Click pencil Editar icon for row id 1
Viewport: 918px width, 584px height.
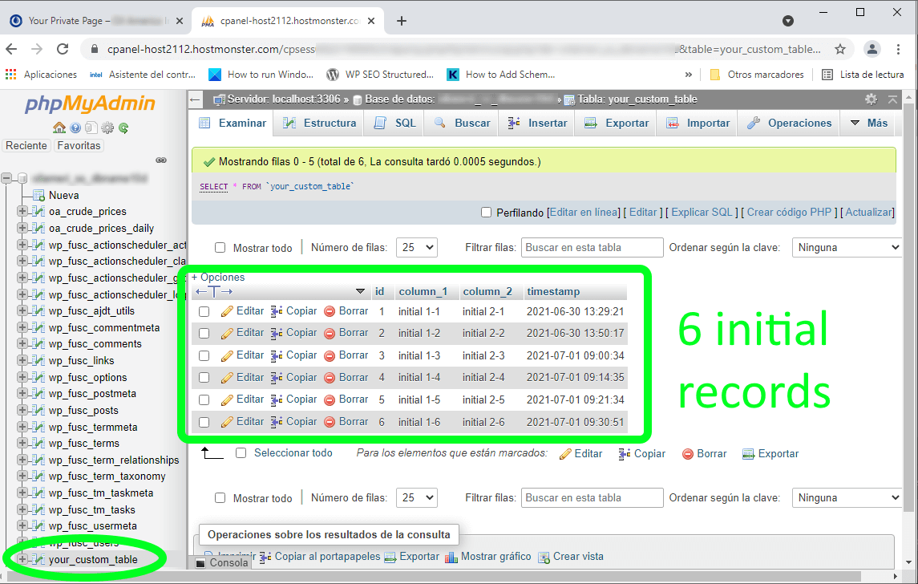(227, 311)
